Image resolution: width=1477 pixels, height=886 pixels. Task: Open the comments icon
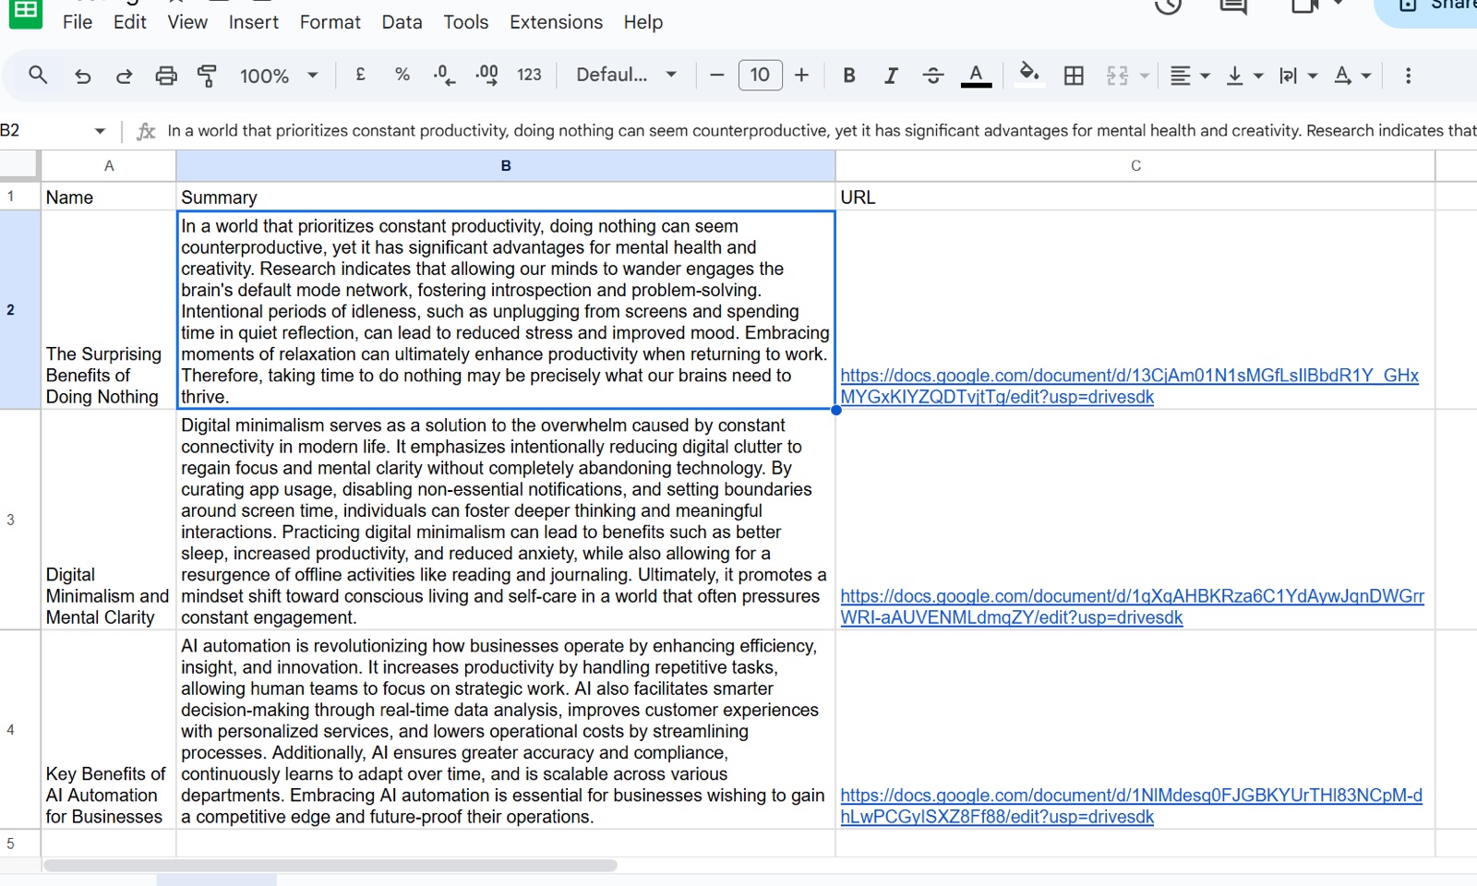tap(1233, 6)
